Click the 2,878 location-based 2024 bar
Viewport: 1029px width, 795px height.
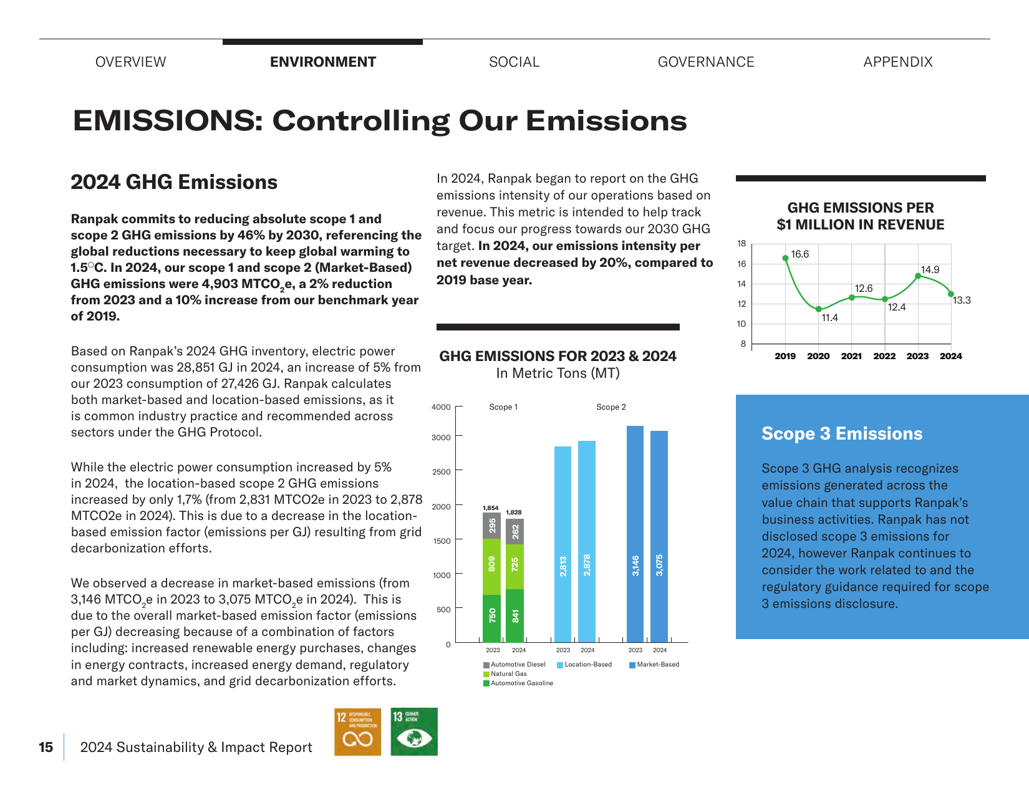587,542
